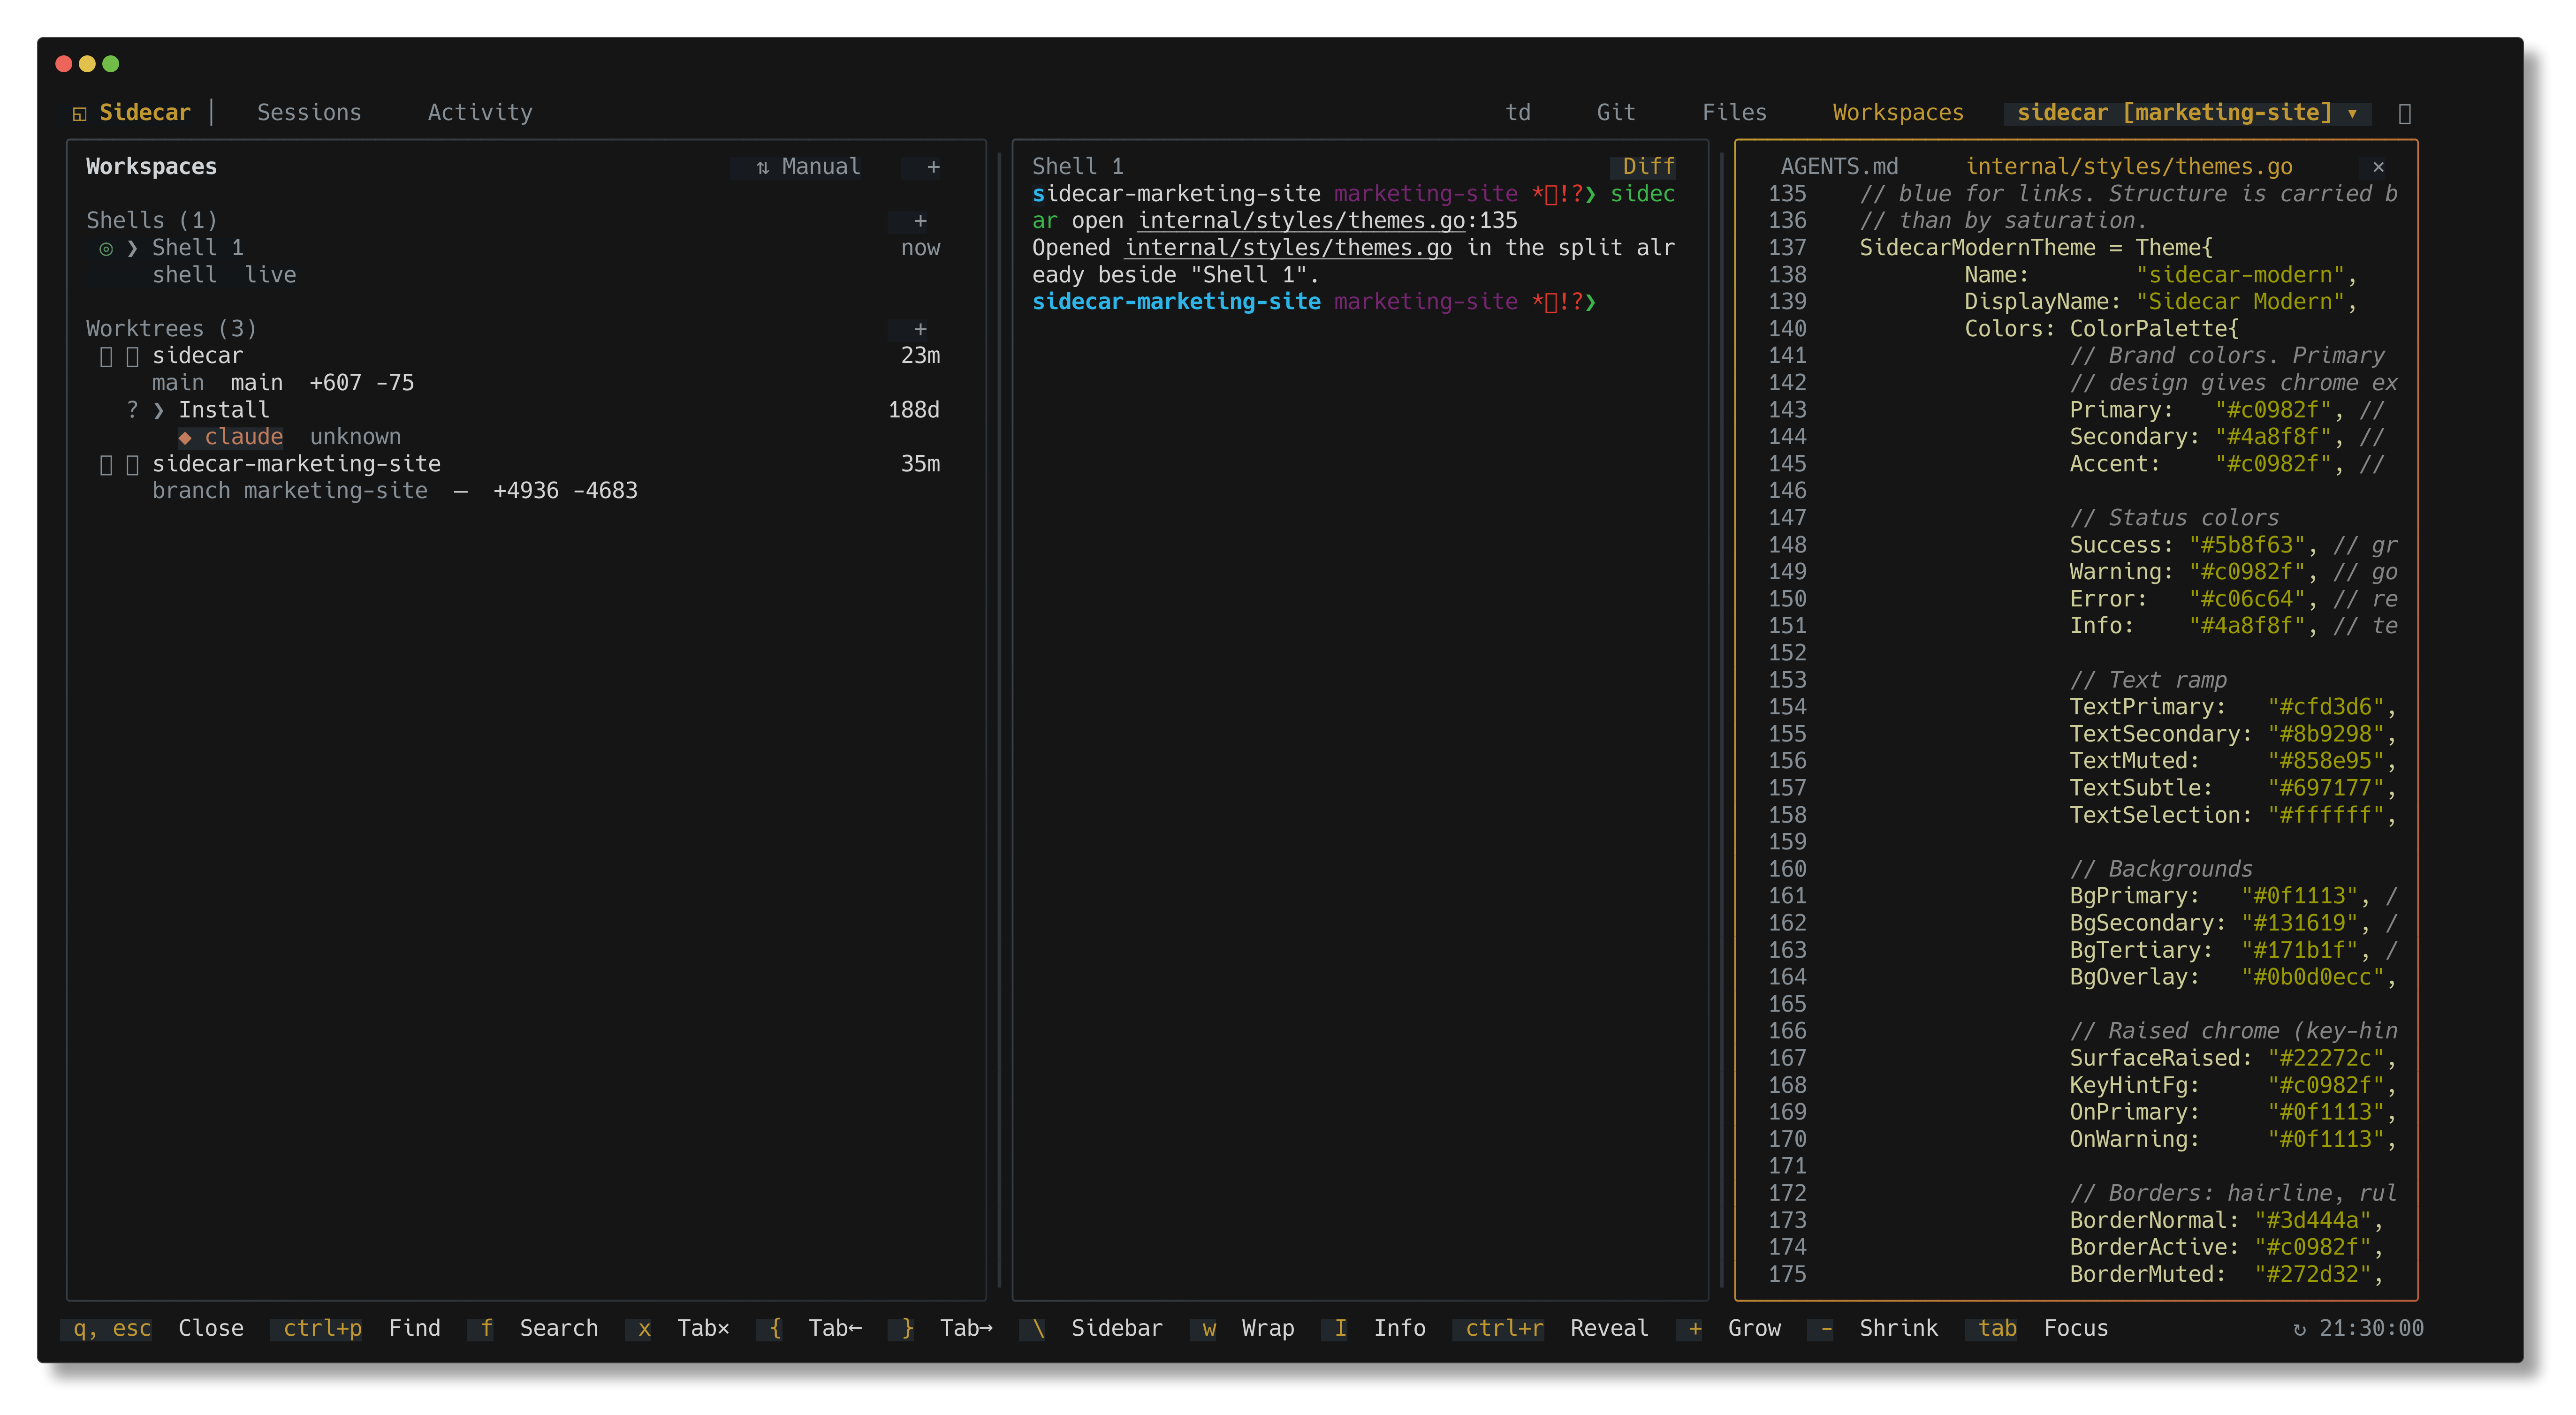Toggle the Manual sort mode

[808, 167]
